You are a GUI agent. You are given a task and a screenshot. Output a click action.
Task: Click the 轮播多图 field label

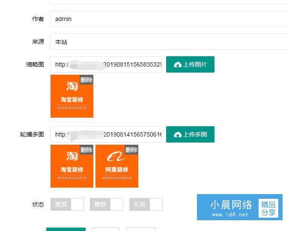[32, 134]
